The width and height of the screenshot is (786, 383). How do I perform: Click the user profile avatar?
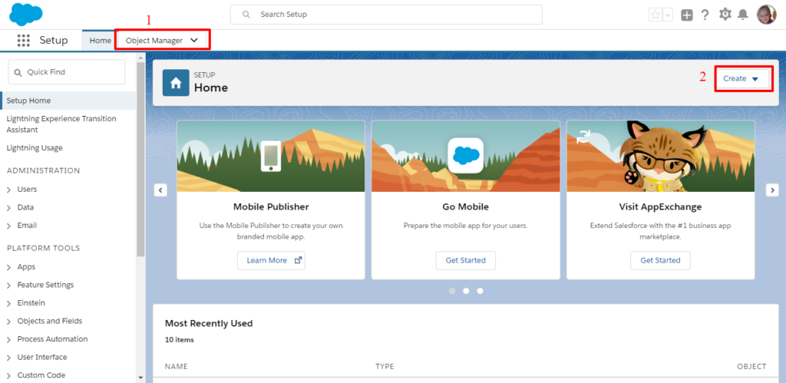pyautogui.click(x=766, y=15)
